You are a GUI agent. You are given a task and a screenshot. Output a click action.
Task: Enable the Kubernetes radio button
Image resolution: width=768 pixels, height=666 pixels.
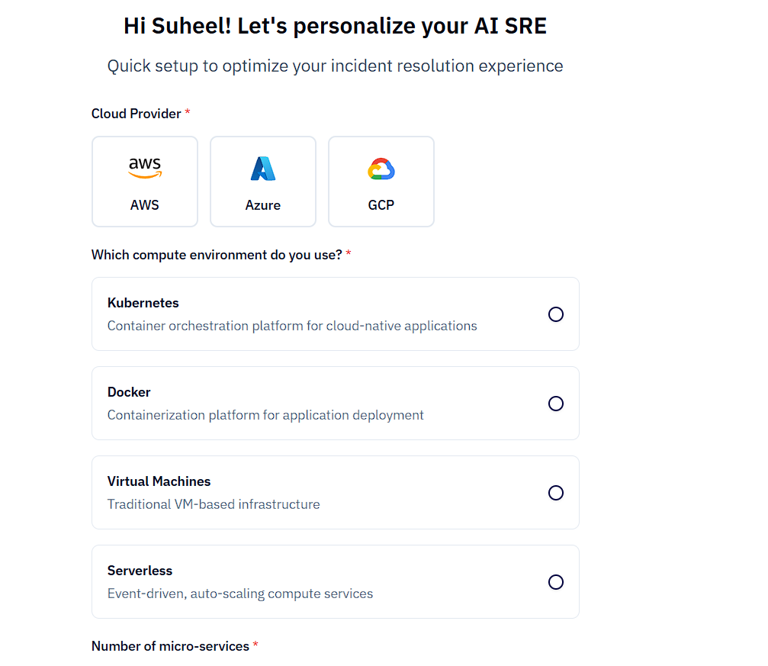point(556,314)
